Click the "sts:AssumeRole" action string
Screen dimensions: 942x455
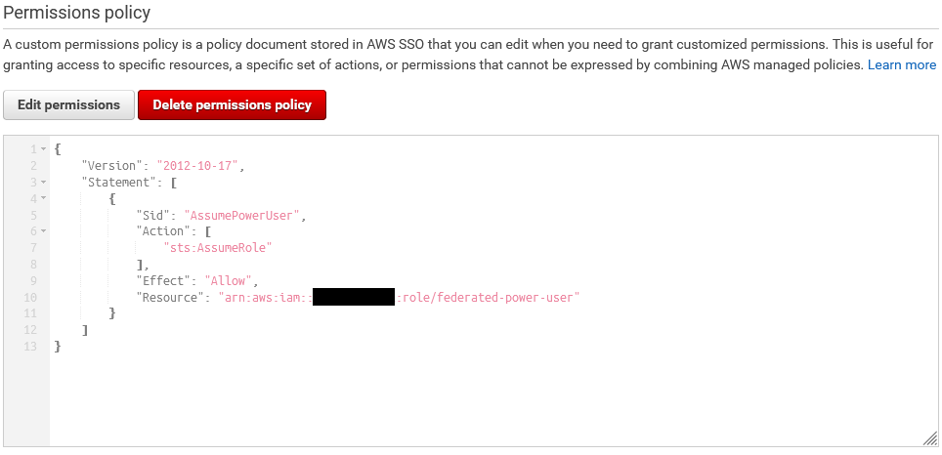click(216, 248)
